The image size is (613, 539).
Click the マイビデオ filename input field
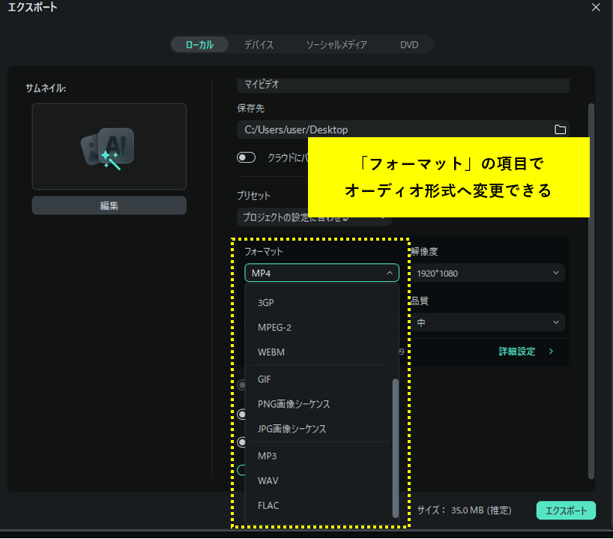click(402, 85)
